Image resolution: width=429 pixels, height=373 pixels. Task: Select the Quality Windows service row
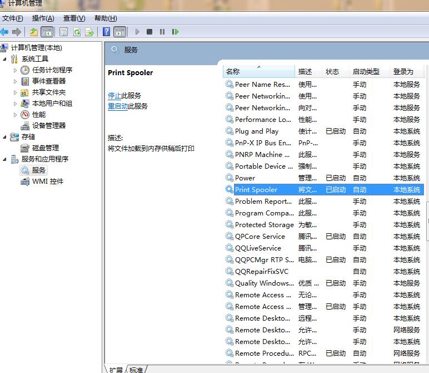[x=323, y=283]
